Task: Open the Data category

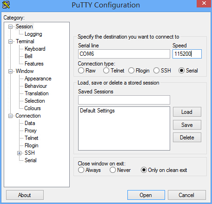Action: (x=30, y=123)
